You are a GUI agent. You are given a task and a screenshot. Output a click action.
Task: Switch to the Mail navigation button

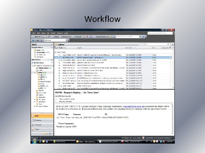tap(42, 116)
